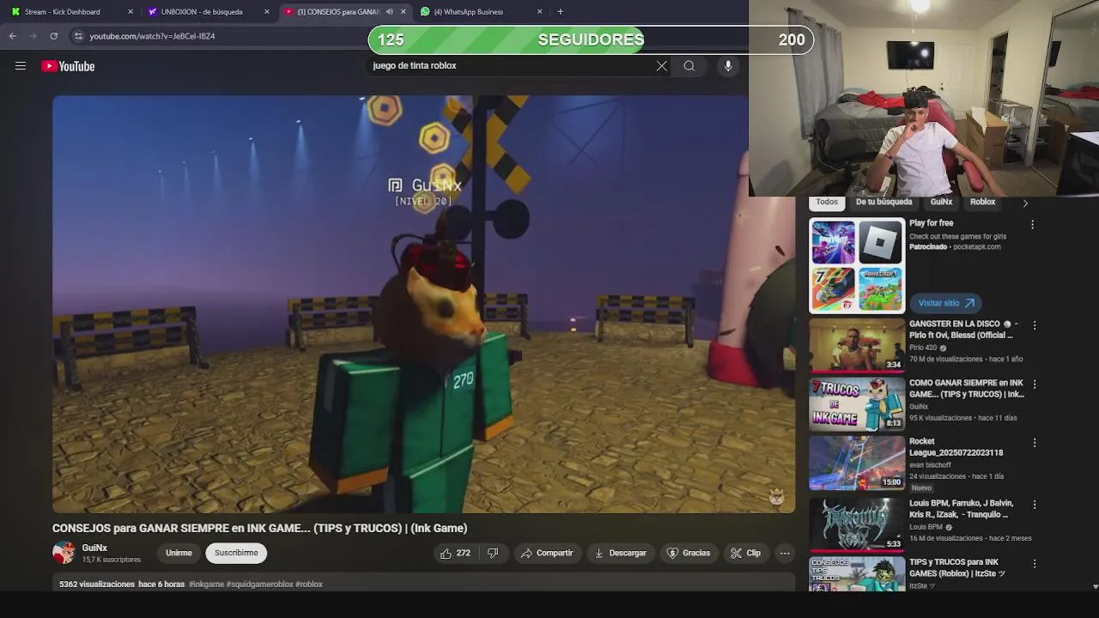Screen dimensions: 1099x618
Task: Clear the search box with the X icon
Action: point(661,66)
